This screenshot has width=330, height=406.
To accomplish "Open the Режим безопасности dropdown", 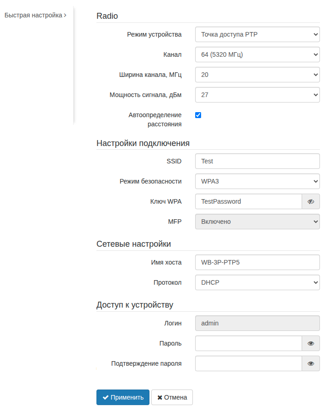I will 257,181.
